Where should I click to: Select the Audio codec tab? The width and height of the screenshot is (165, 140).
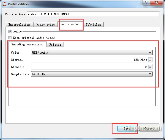(70, 24)
